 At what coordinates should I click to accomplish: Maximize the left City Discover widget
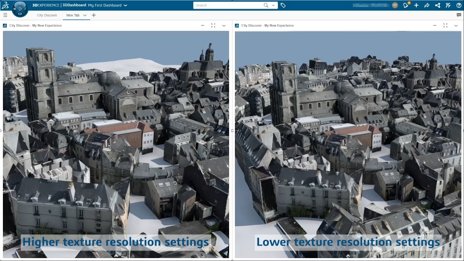(x=213, y=26)
